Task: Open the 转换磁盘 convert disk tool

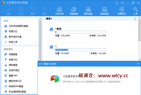Action: [104, 11]
